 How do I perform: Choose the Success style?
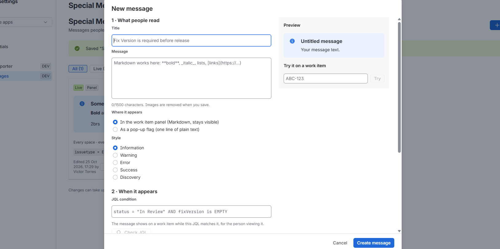point(115,170)
